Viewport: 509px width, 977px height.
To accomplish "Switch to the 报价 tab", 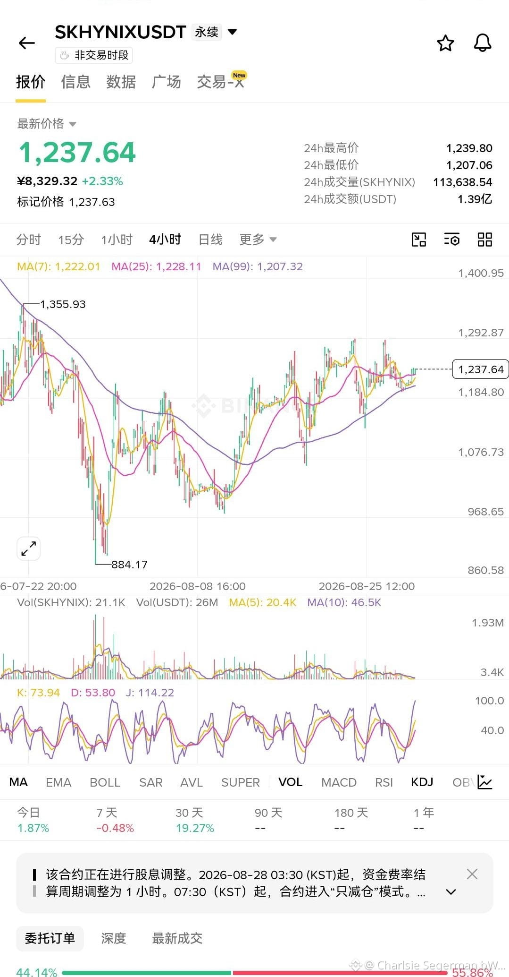I will coord(31,82).
